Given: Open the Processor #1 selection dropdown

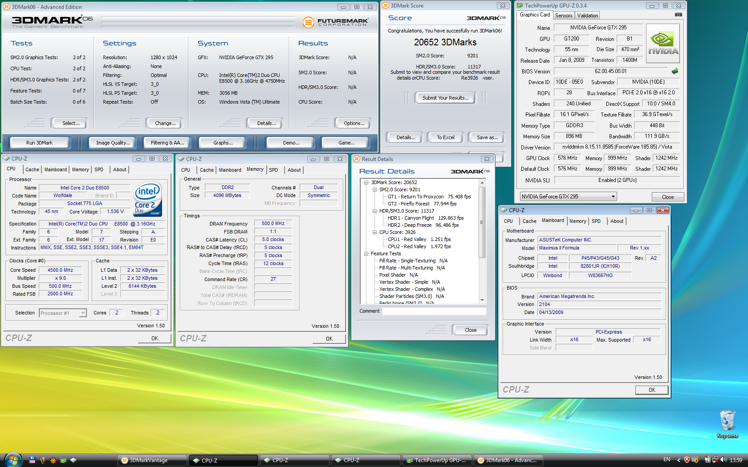Looking at the screenshot, I should point(63,313).
